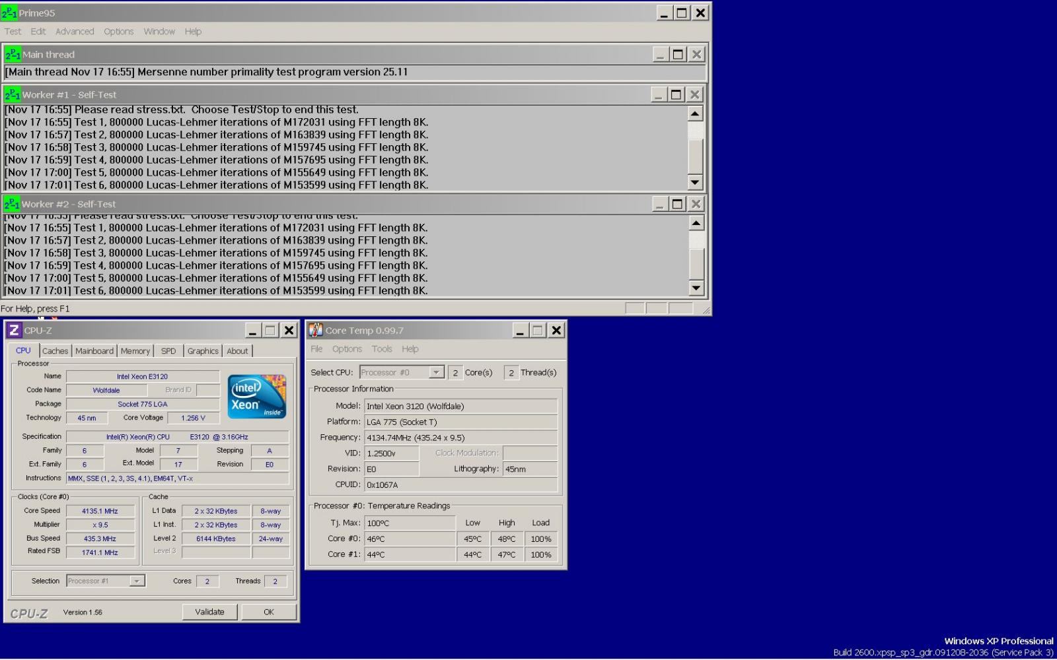This screenshot has height=660, width=1057.
Task: Click the Worker #1 scroll up arrow
Action: (694, 114)
